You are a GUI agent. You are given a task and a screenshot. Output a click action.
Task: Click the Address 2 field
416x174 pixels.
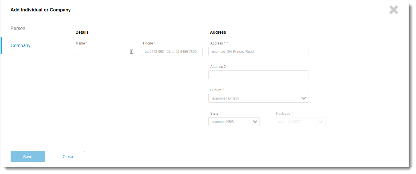tap(258, 75)
